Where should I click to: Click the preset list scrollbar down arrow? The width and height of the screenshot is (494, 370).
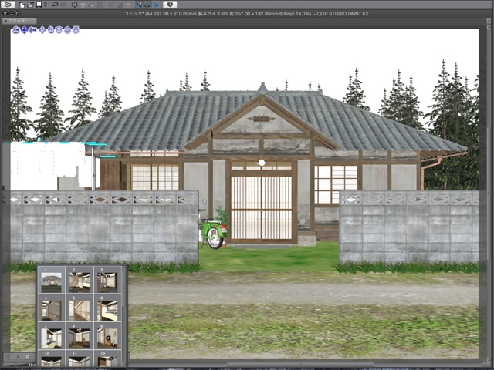point(123,364)
